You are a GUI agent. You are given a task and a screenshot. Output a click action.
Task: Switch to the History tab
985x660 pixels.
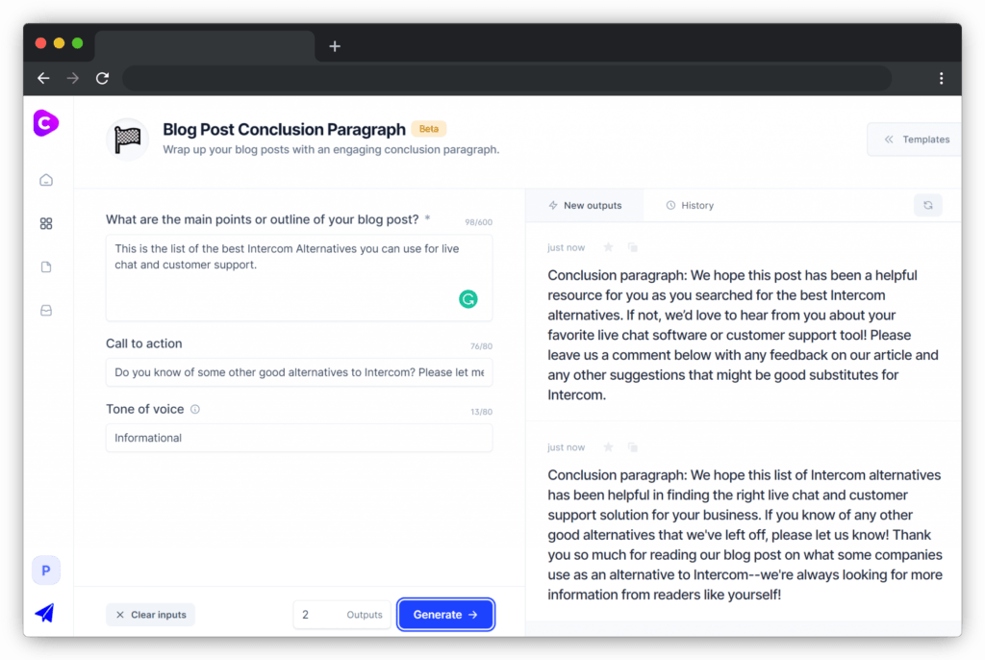point(690,206)
